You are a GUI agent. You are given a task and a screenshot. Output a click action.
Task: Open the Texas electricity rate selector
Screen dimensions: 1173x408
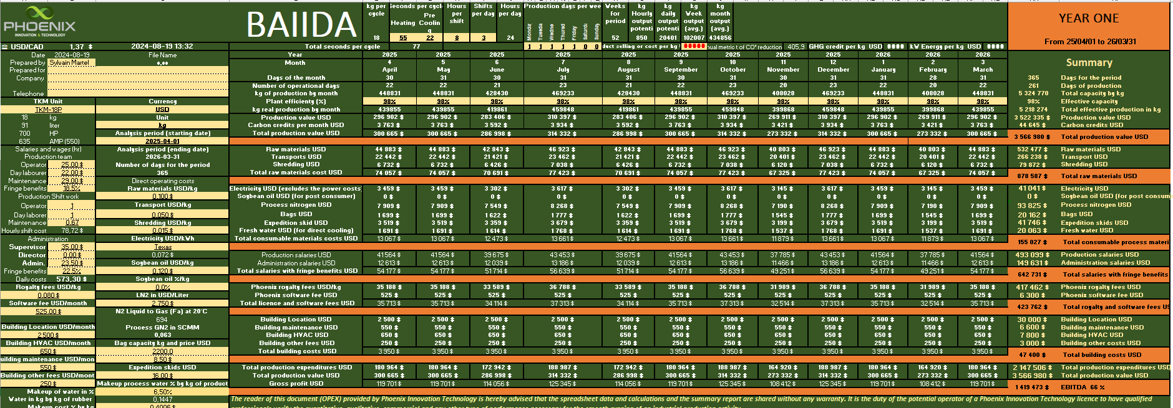pyautogui.click(x=162, y=247)
